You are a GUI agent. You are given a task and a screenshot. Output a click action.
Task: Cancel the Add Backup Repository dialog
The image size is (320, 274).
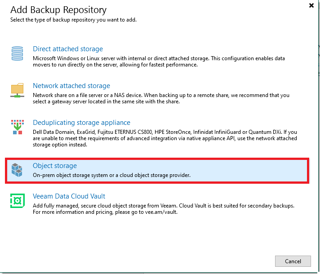click(x=293, y=261)
